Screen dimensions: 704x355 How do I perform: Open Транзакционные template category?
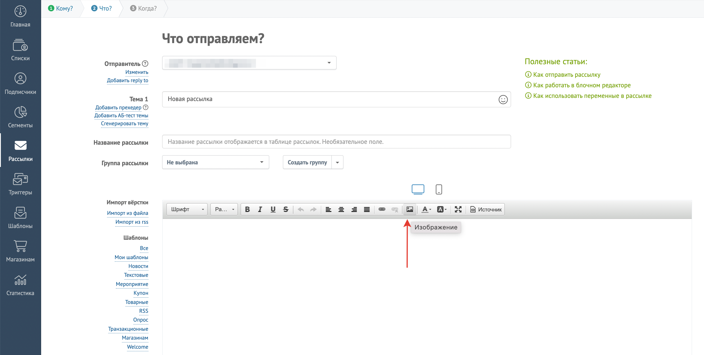pos(128,329)
